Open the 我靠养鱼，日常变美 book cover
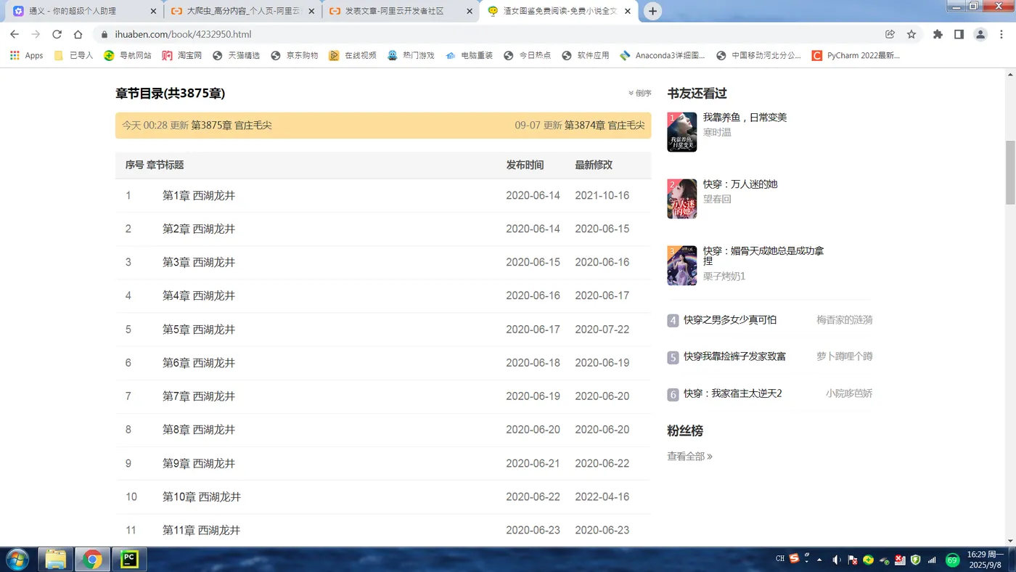Screen dimensions: 1016x572 coord(682,132)
